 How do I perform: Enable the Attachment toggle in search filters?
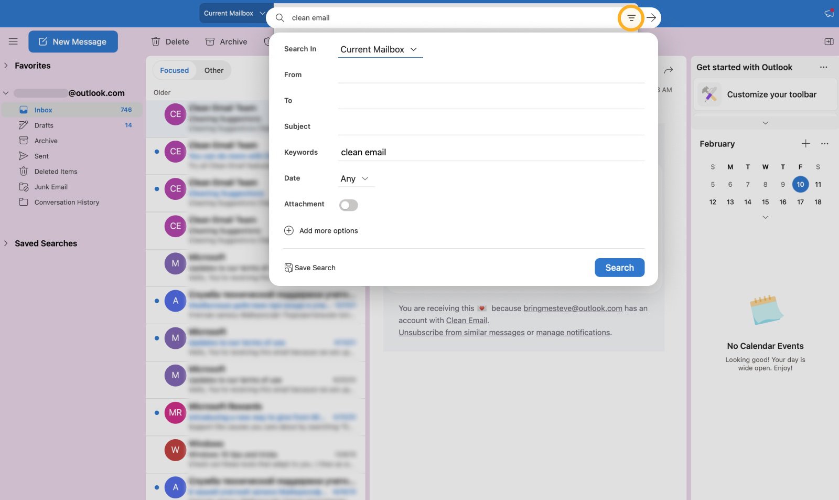tap(348, 205)
